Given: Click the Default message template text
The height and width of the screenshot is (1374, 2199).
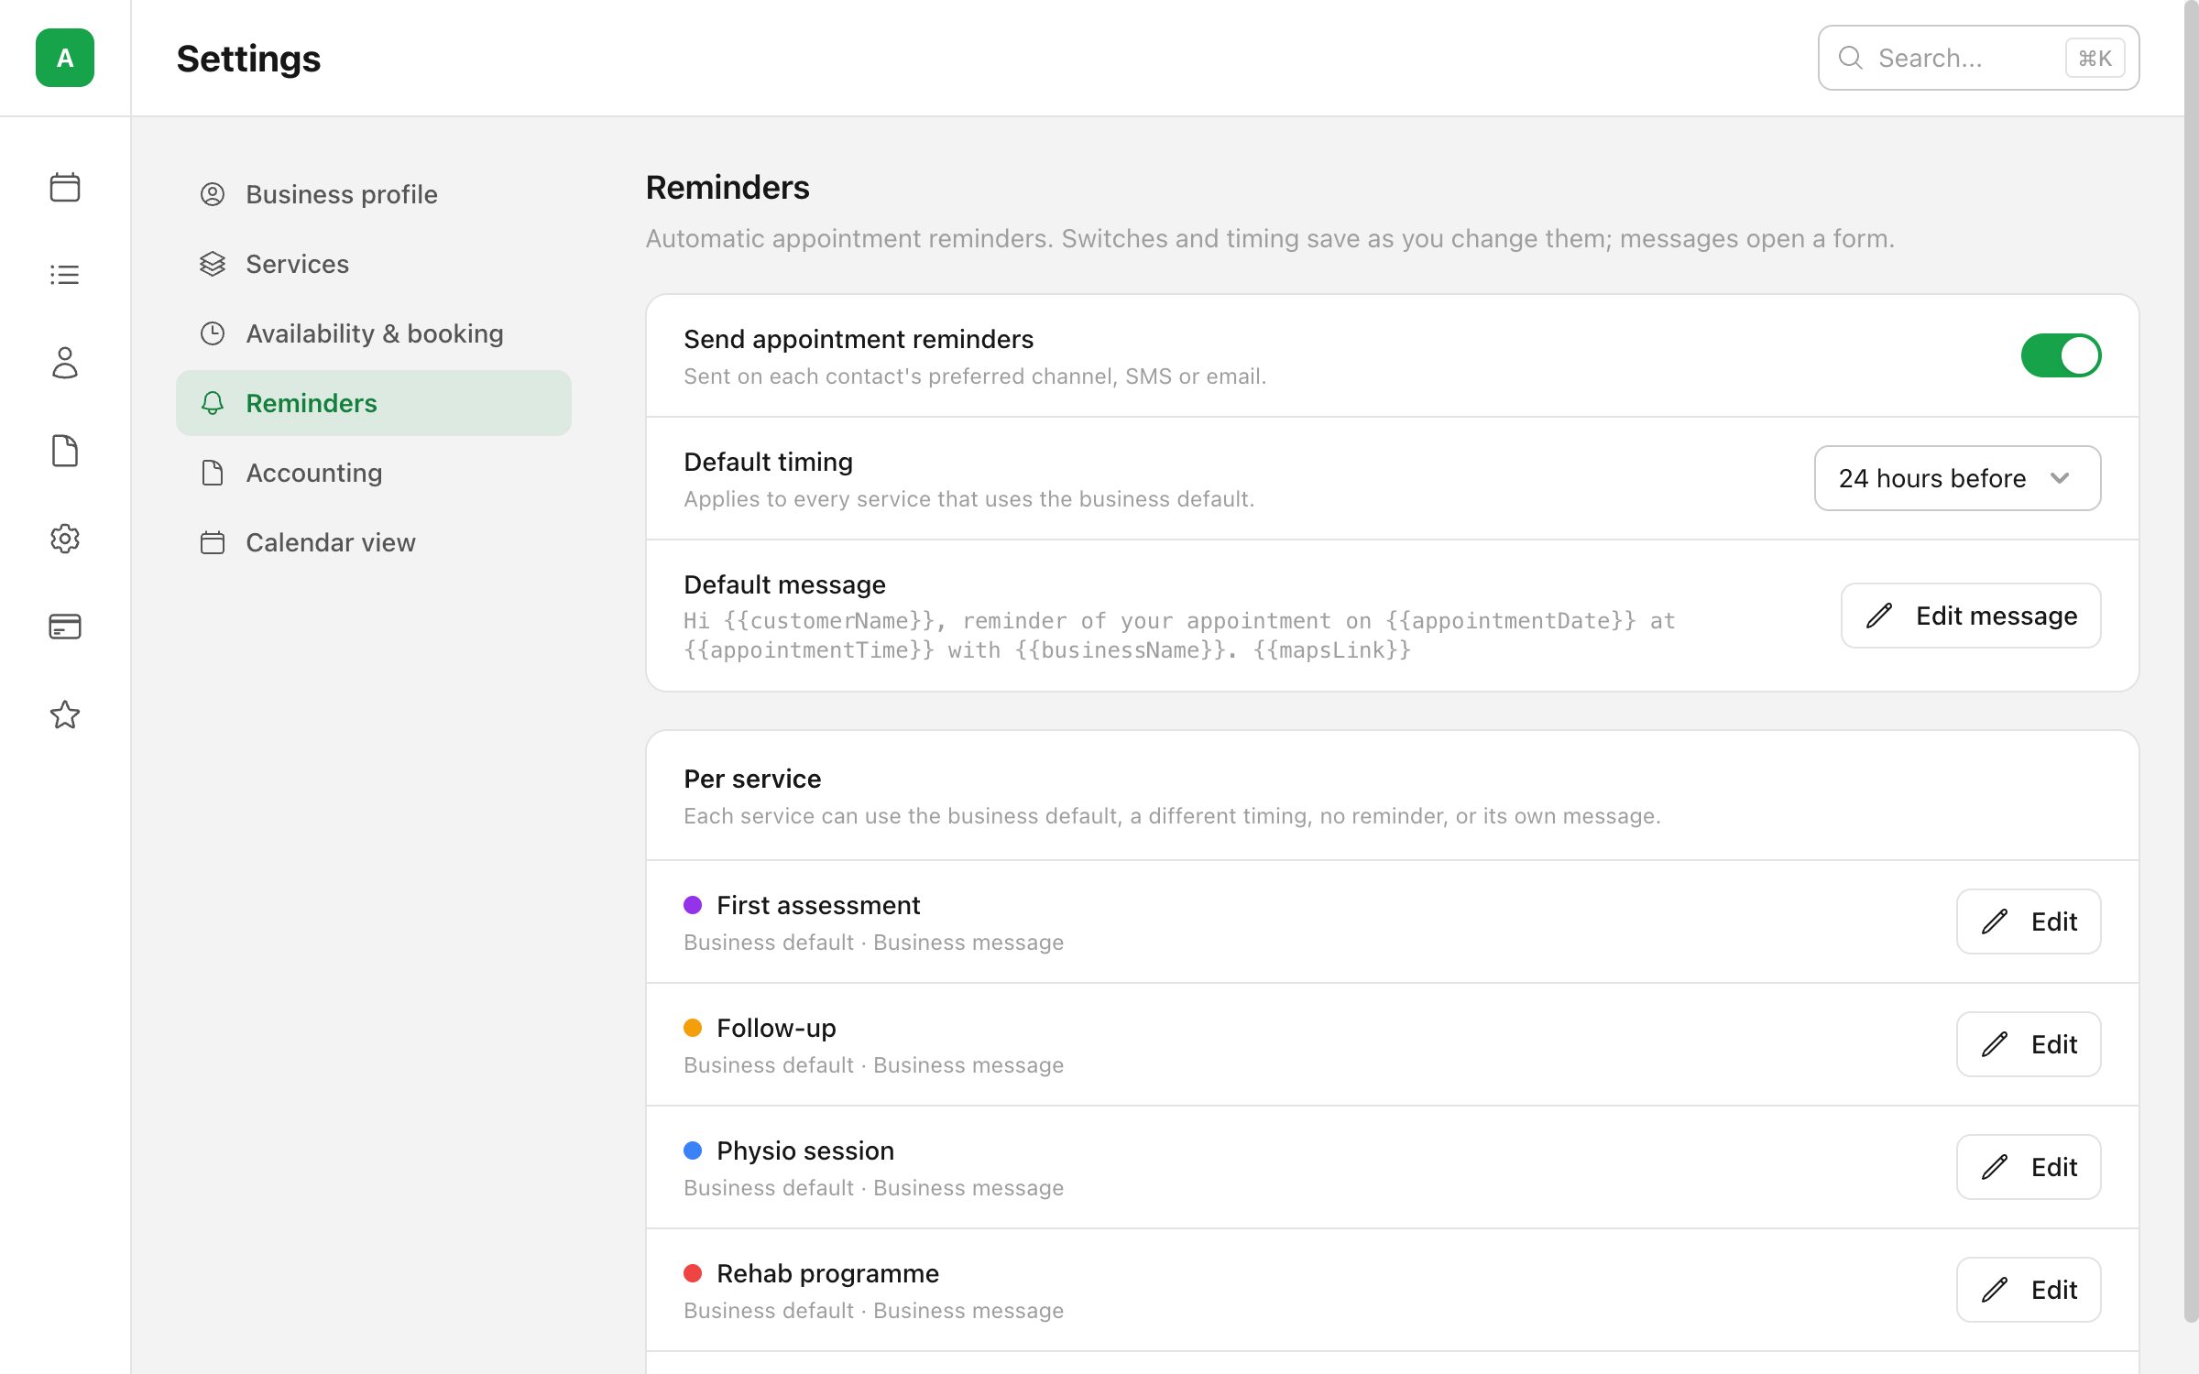Looking at the screenshot, I should [x=1179, y=636].
